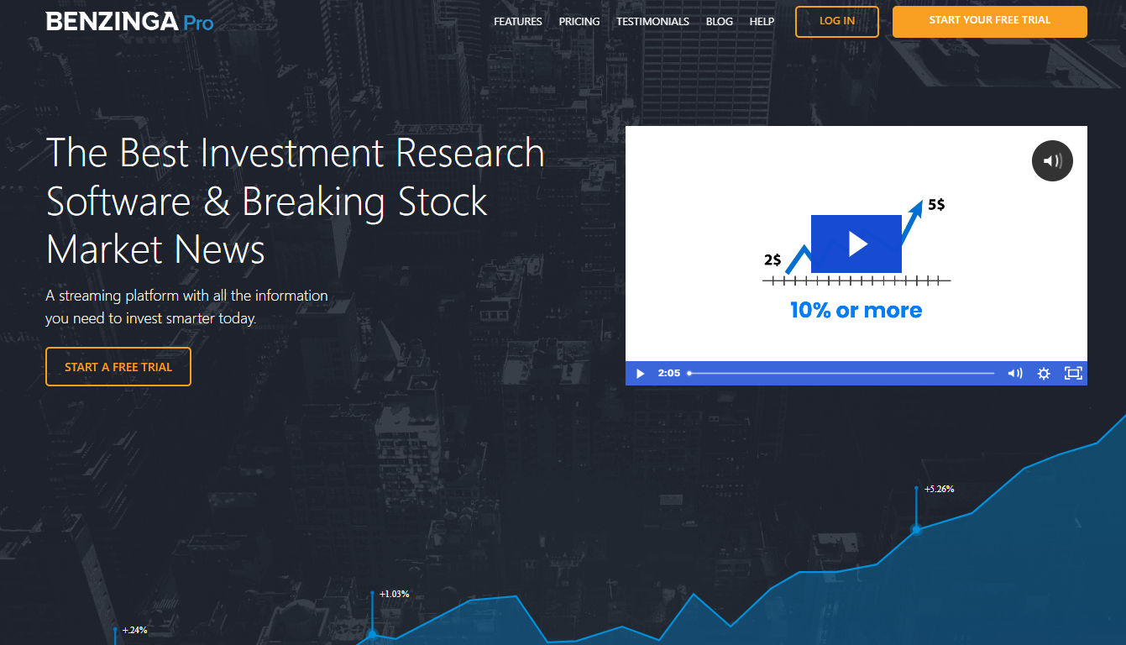Open the HELP menu item
Viewport: 1126px width, 645px height.
click(x=762, y=21)
